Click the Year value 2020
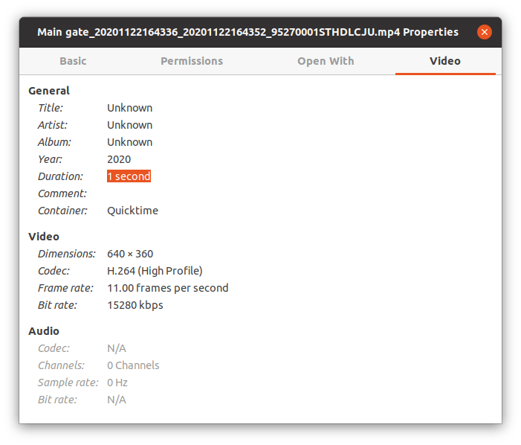This screenshot has height=445, width=521. tap(119, 159)
